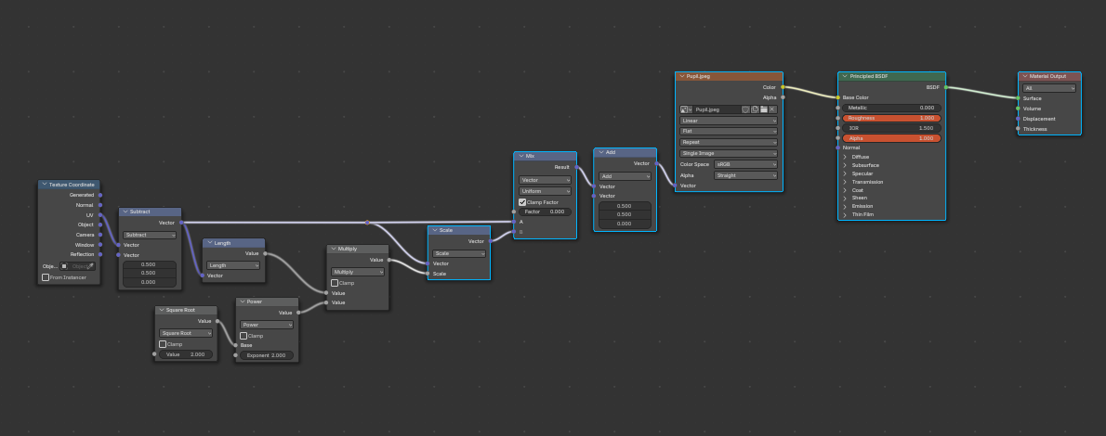The image size is (1106, 436).
Task: Toggle Clamp checkbox on Multiply node
Action: click(x=335, y=282)
